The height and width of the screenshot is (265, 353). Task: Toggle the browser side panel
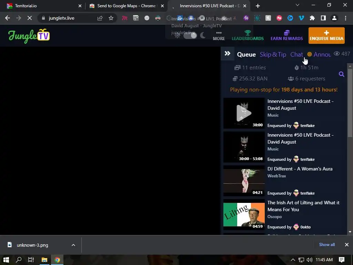pyautogui.click(x=323, y=18)
